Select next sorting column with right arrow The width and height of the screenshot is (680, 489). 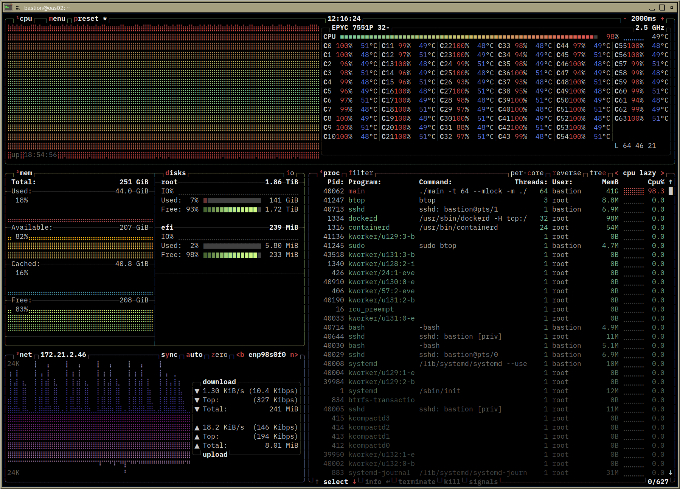[x=662, y=173]
